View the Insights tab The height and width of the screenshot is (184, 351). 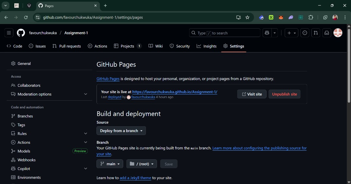tap(207, 46)
